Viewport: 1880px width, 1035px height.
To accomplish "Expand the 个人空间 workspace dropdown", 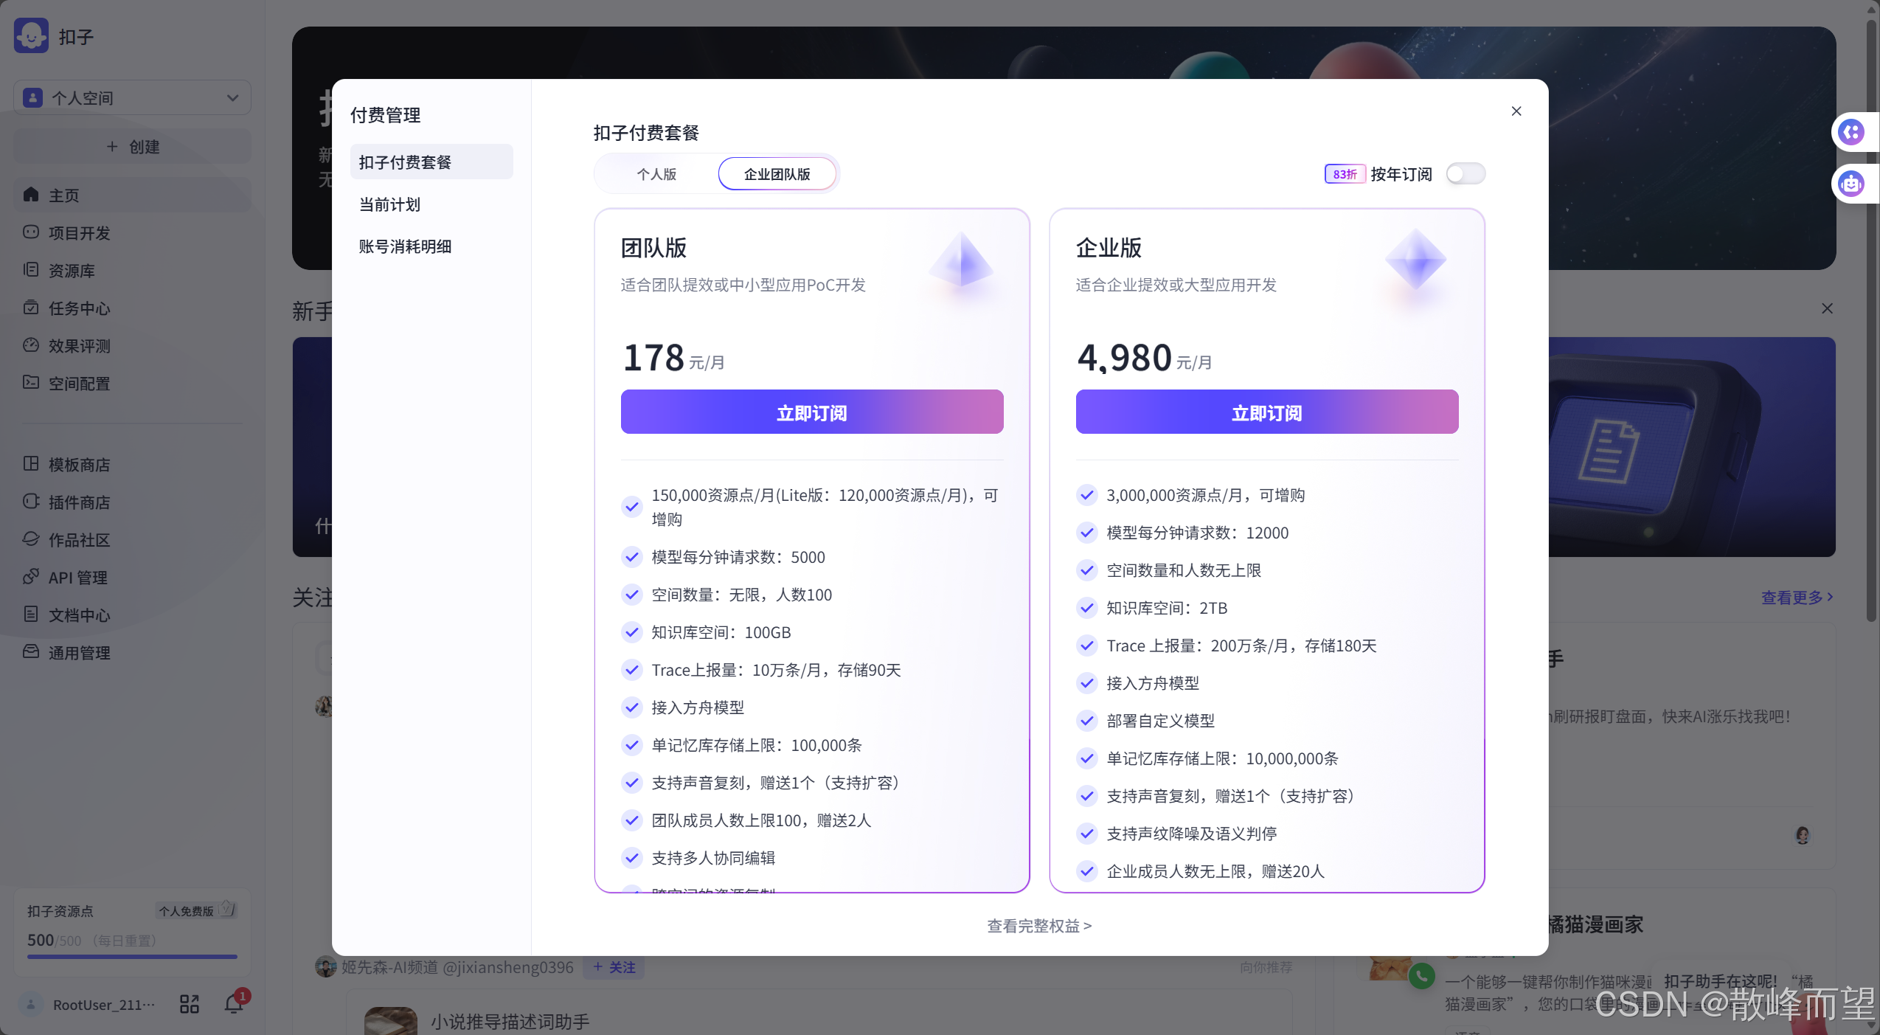I will [x=131, y=97].
